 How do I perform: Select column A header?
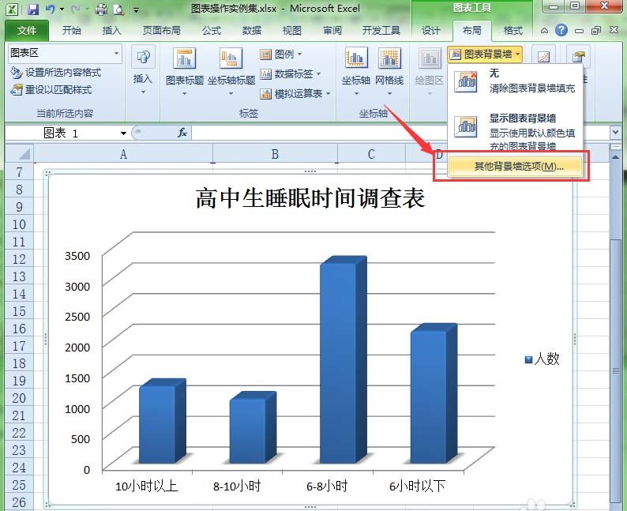tap(123, 154)
